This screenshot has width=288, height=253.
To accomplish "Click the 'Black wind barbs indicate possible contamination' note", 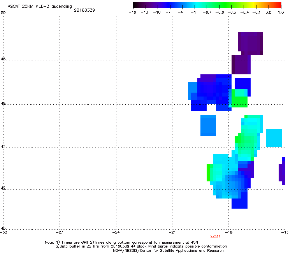I will click(x=182, y=246).
